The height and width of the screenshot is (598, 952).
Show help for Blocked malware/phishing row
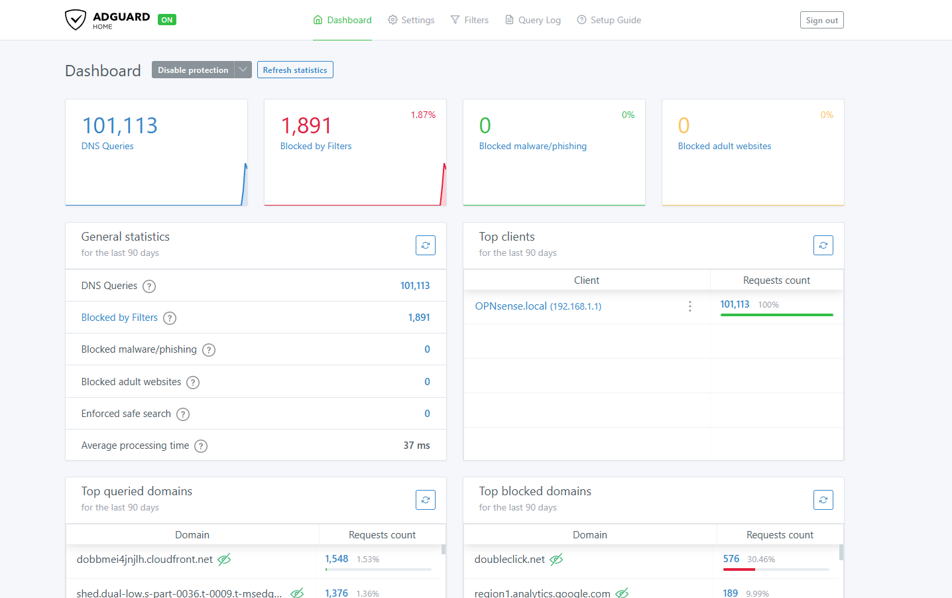point(209,350)
